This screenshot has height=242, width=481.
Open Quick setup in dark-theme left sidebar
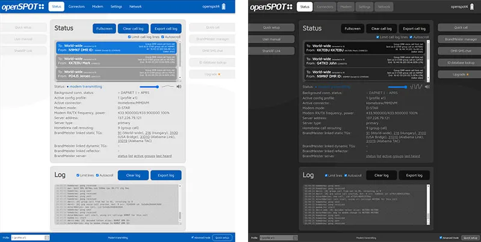[272, 28]
